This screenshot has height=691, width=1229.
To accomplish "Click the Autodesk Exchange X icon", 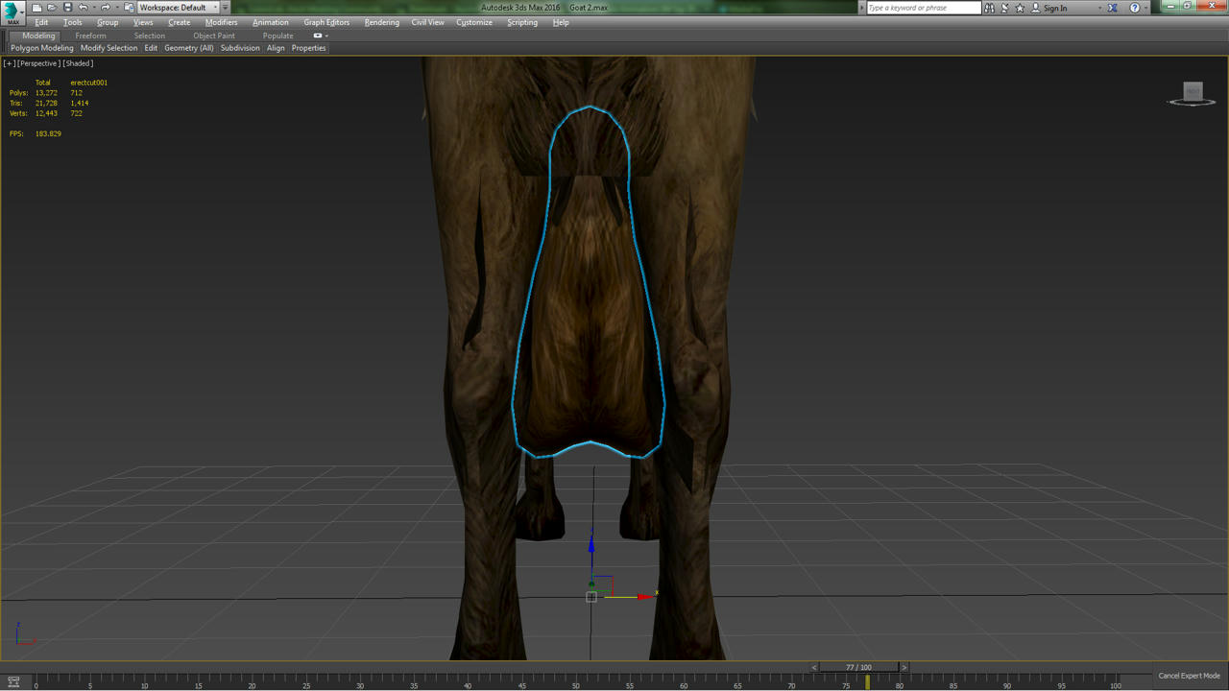I will (1113, 8).
